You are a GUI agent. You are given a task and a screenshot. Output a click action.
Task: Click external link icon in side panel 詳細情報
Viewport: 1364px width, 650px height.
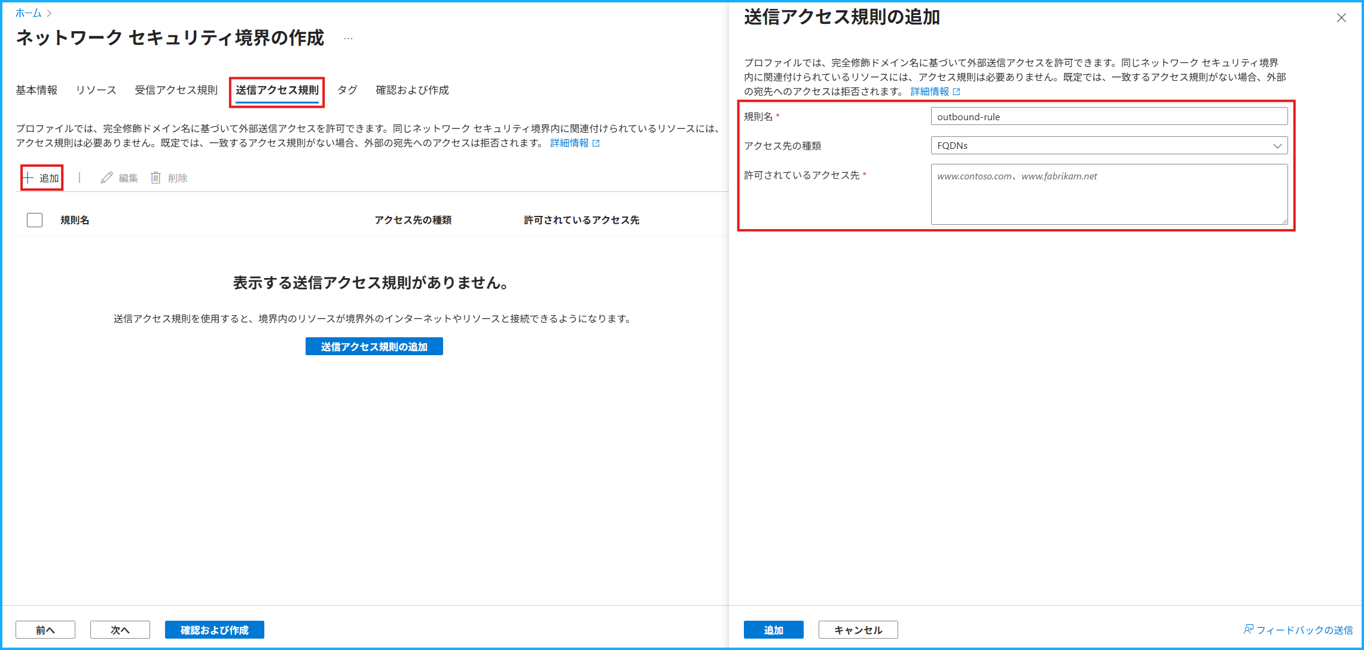pos(956,91)
